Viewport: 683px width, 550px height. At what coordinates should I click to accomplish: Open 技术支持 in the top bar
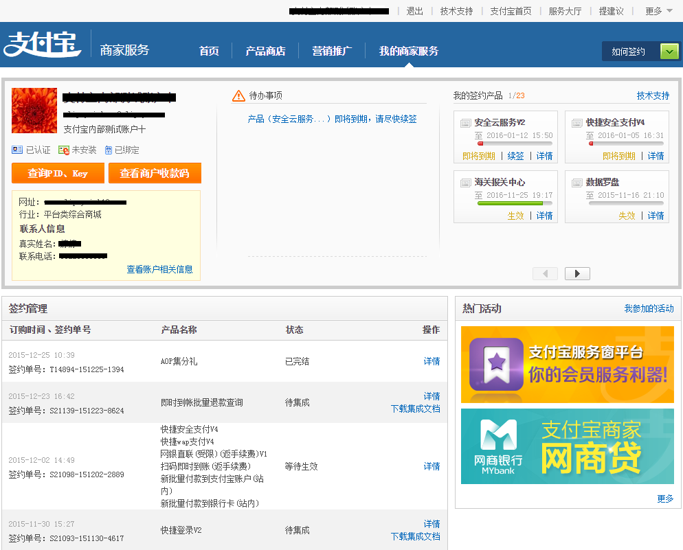pyautogui.click(x=456, y=11)
